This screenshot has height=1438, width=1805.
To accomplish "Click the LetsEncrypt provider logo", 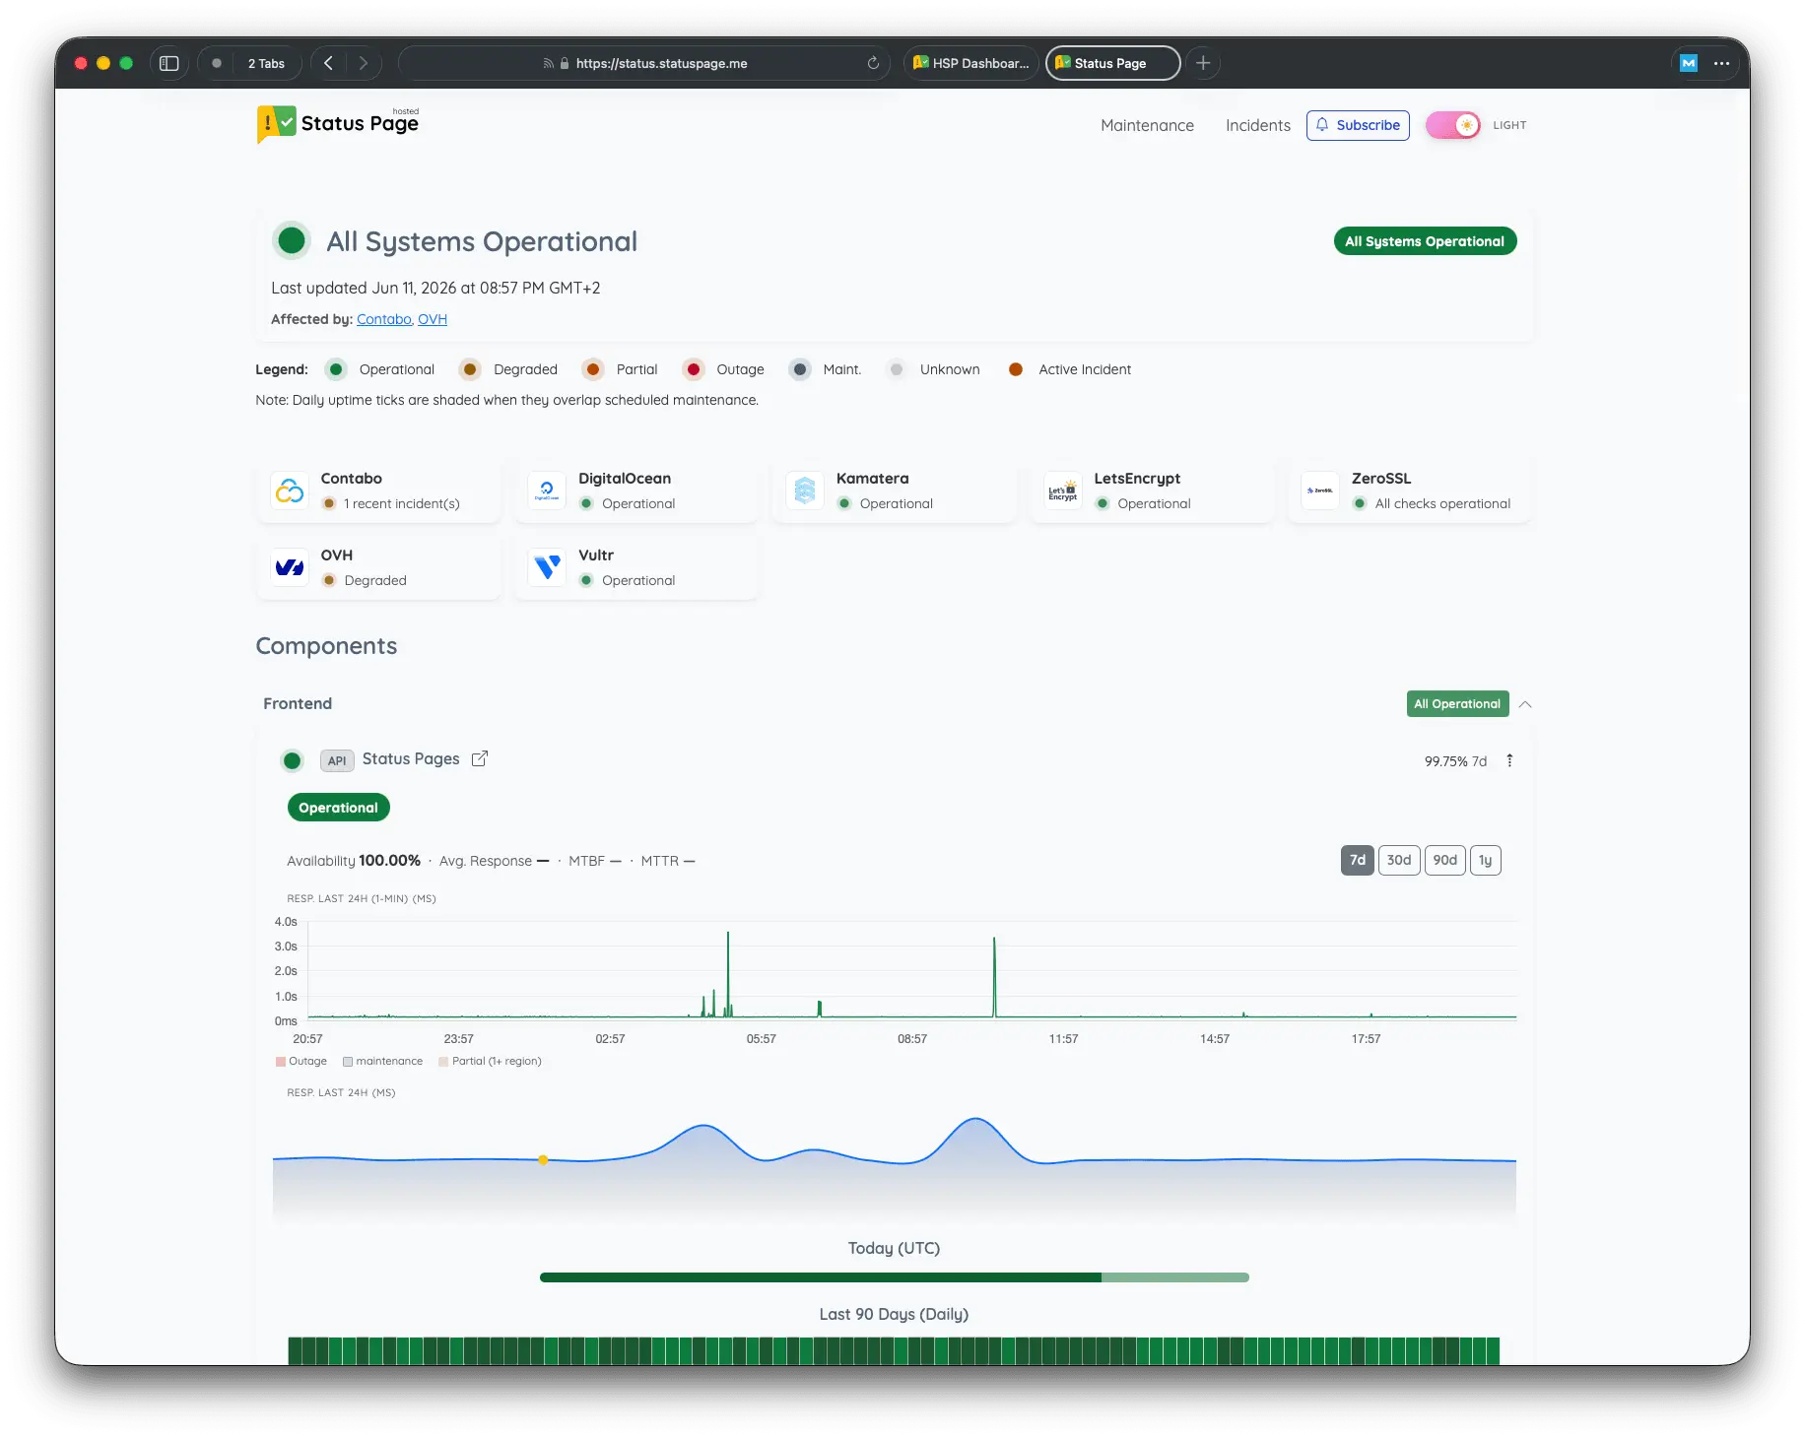I will coord(1063,490).
